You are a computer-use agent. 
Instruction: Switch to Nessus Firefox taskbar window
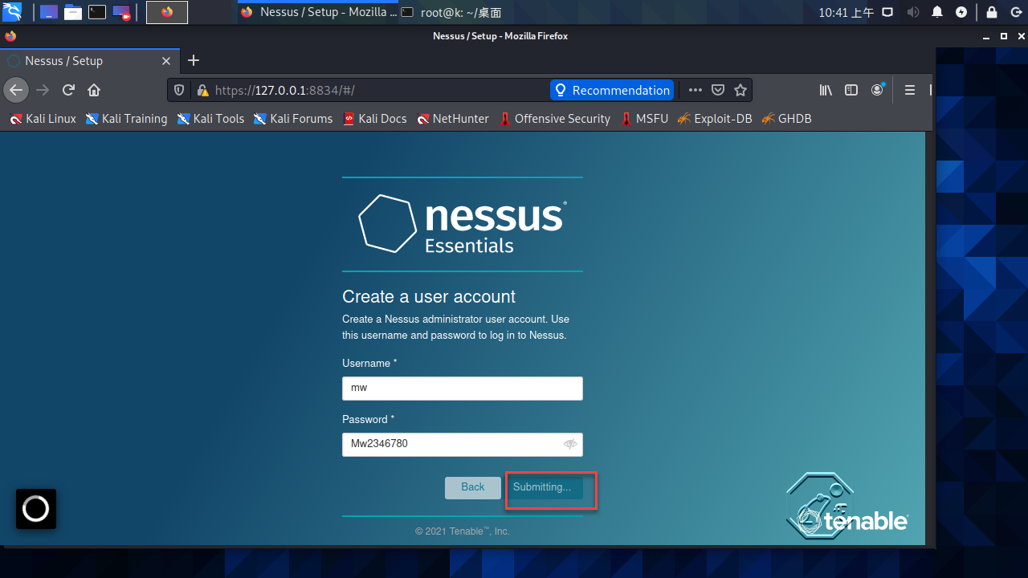point(319,12)
